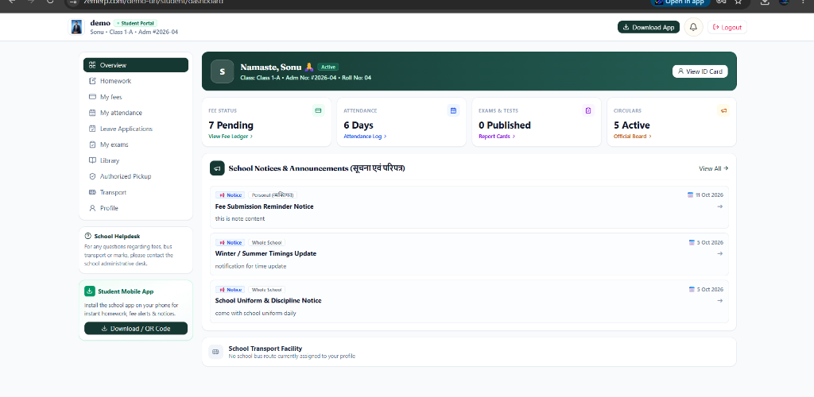
Task: Click the School Helpdesk question icon
Action: pos(87,236)
